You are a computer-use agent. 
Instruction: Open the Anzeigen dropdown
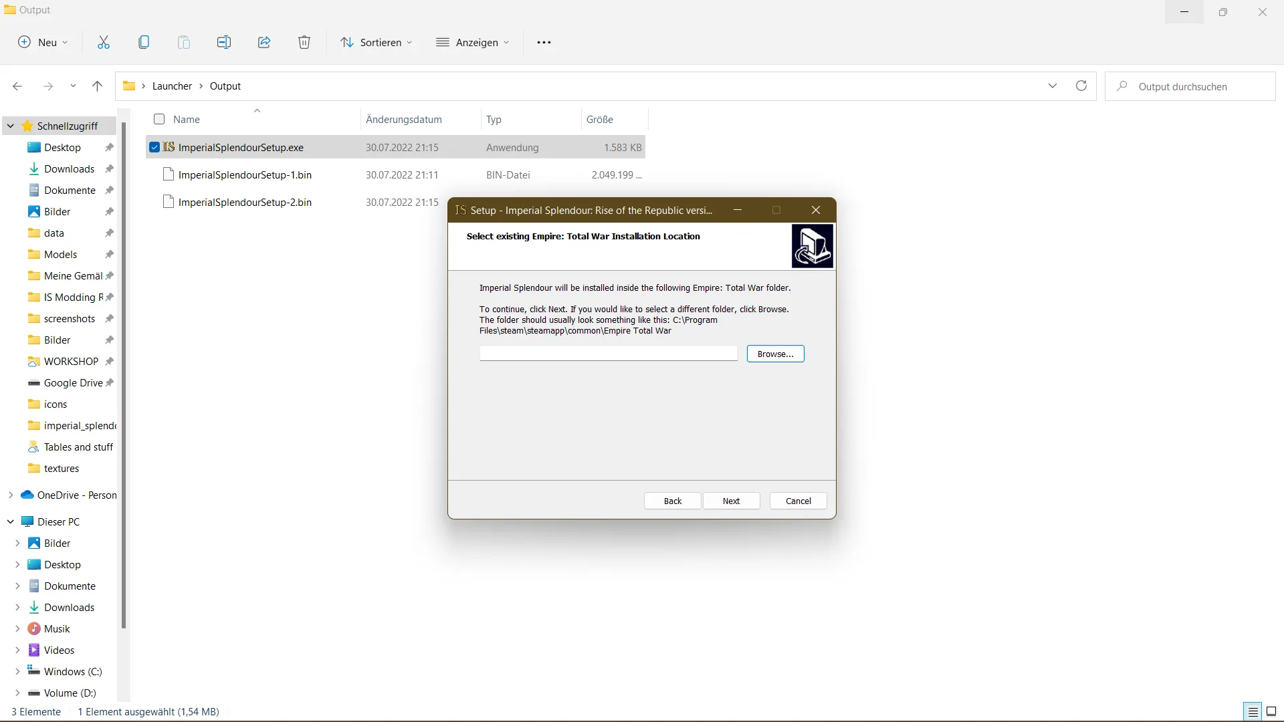tap(473, 43)
